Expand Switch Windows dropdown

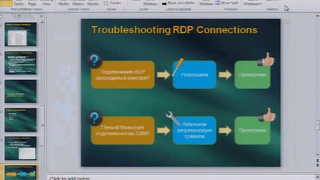coord(252,3)
